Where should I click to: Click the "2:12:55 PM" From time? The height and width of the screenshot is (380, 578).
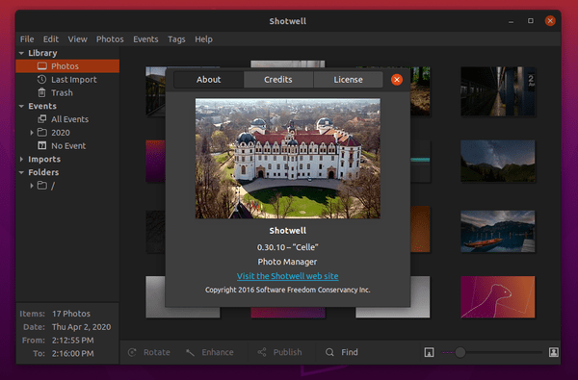click(72, 341)
